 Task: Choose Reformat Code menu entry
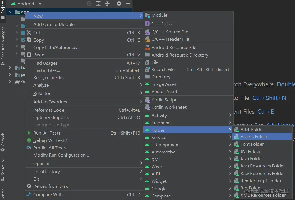click(84, 110)
